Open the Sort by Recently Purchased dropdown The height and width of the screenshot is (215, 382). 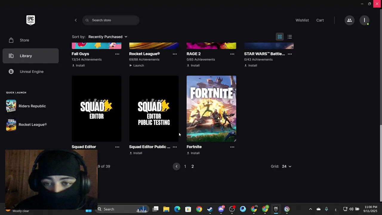(108, 37)
